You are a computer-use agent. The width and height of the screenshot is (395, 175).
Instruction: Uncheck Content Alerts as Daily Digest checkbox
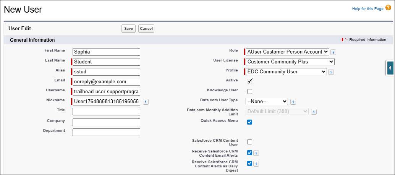click(x=250, y=164)
